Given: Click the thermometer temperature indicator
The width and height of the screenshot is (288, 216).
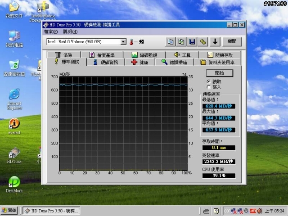Looking at the screenshot, I should pyautogui.click(x=131, y=42).
